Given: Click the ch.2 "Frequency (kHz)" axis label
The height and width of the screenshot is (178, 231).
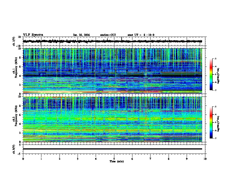Looking at the screenshot, I should point(16,116).
